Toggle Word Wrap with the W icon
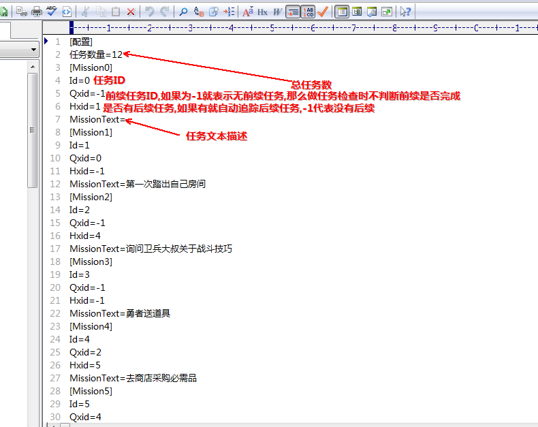The image size is (538, 427). [277, 12]
